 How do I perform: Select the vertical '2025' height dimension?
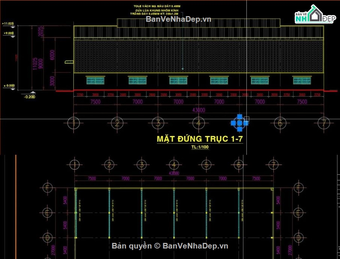click(x=40, y=31)
